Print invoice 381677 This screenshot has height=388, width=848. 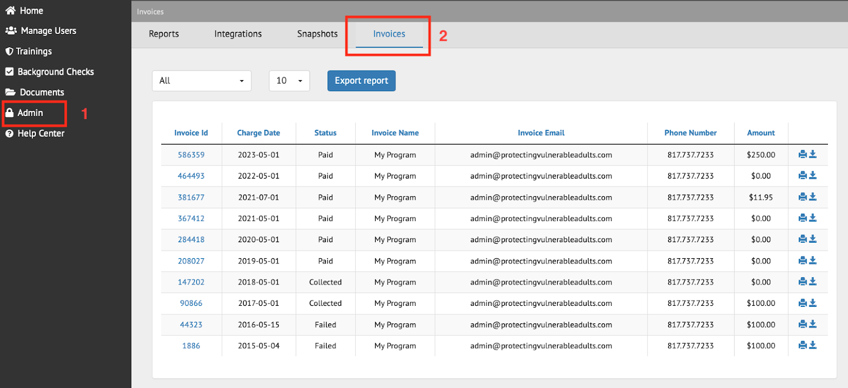[802, 197]
